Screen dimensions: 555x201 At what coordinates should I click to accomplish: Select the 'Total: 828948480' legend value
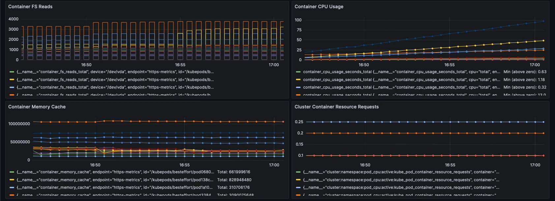pos(234,180)
